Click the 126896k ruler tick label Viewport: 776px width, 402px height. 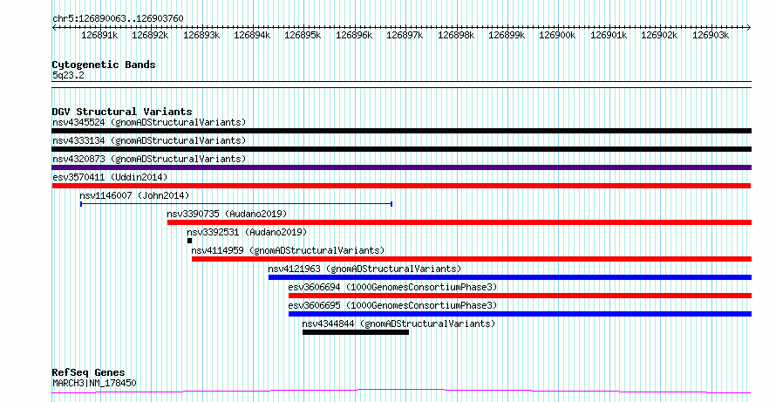tap(354, 35)
